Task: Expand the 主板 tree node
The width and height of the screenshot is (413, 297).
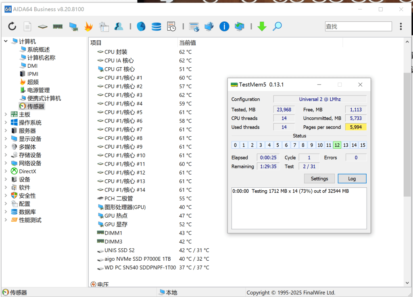Action: (x=6, y=114)
